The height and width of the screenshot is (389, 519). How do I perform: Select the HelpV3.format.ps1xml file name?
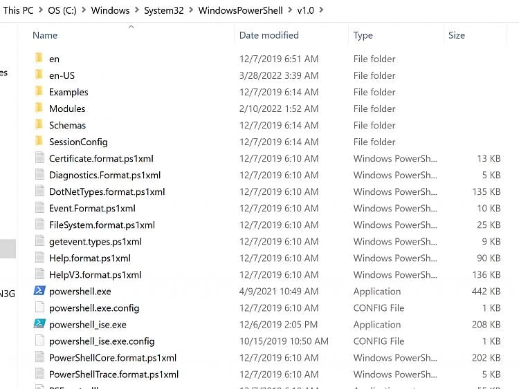coord(95,274)
